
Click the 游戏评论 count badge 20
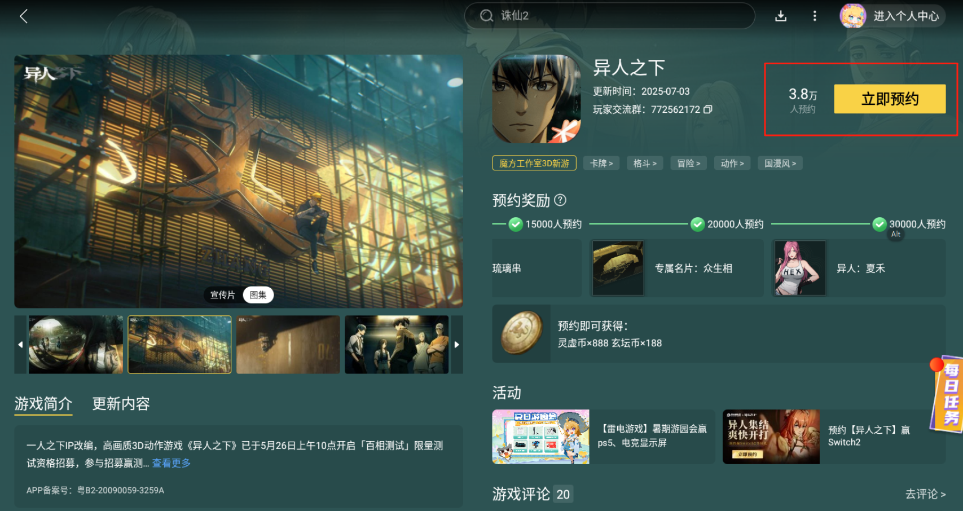[x=563, y=494]
